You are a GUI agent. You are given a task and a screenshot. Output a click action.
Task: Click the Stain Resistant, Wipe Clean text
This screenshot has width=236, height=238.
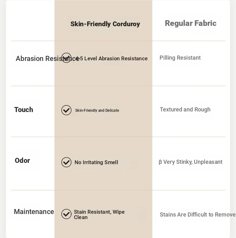(x=99, y=215)
